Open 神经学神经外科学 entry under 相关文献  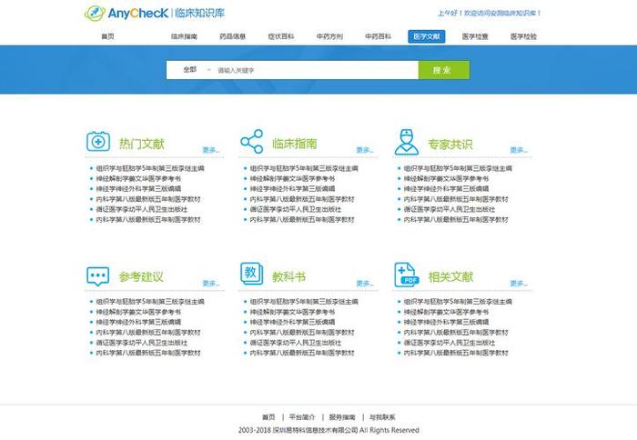(x=446, y=322)
